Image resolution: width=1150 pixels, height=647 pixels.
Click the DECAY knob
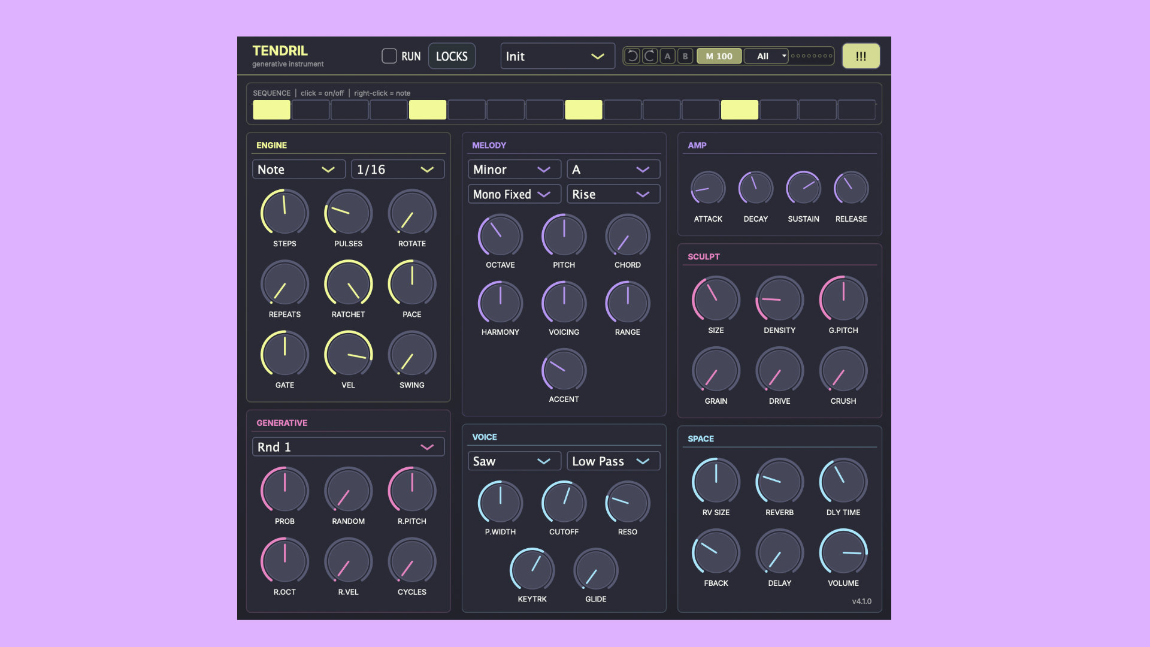[x=755, y=189]
